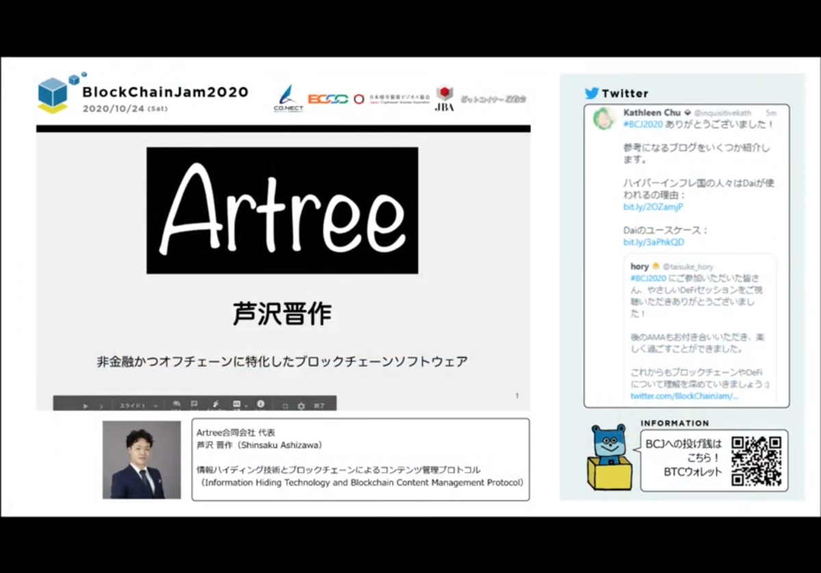Click the BTC wallet QR code
This screenshot has width=821, height=573.
pyautogui.click(x=756, y=460)
